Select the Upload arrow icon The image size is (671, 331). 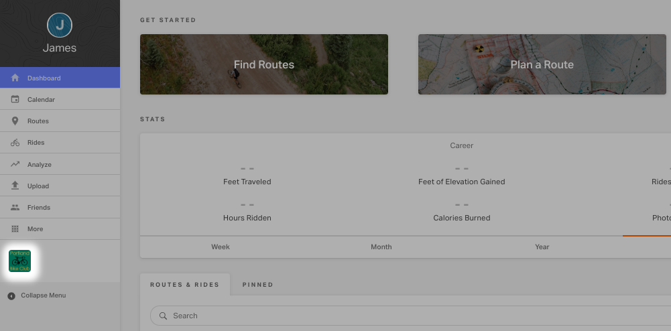[x=15, y=186]
